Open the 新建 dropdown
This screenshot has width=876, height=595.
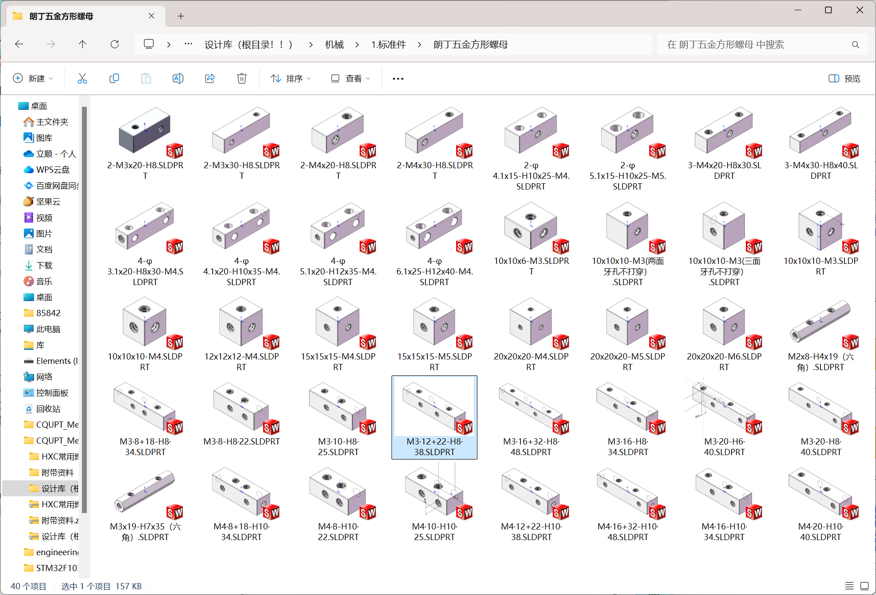(33, 78)
